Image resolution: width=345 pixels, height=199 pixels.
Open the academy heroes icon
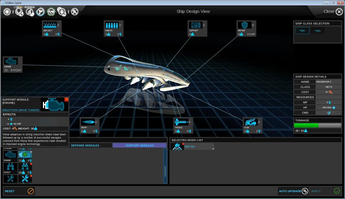(62, 12)
